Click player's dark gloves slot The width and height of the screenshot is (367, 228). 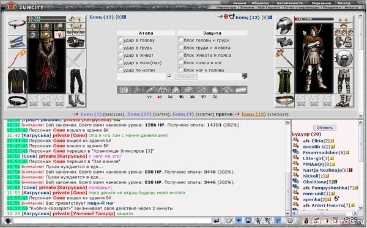click(x=76, y=42)
